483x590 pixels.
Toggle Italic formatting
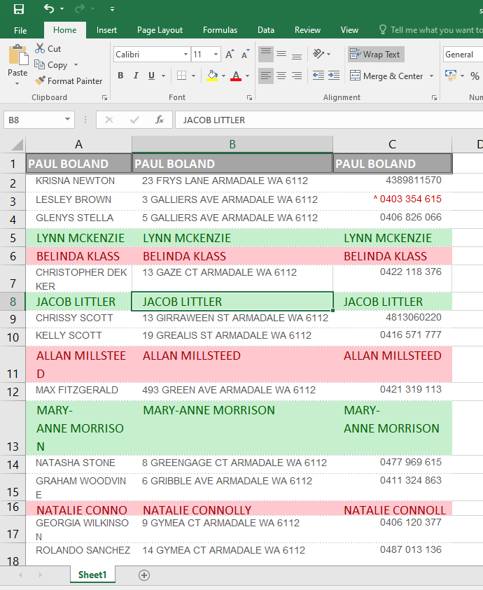tap(136, 76)
